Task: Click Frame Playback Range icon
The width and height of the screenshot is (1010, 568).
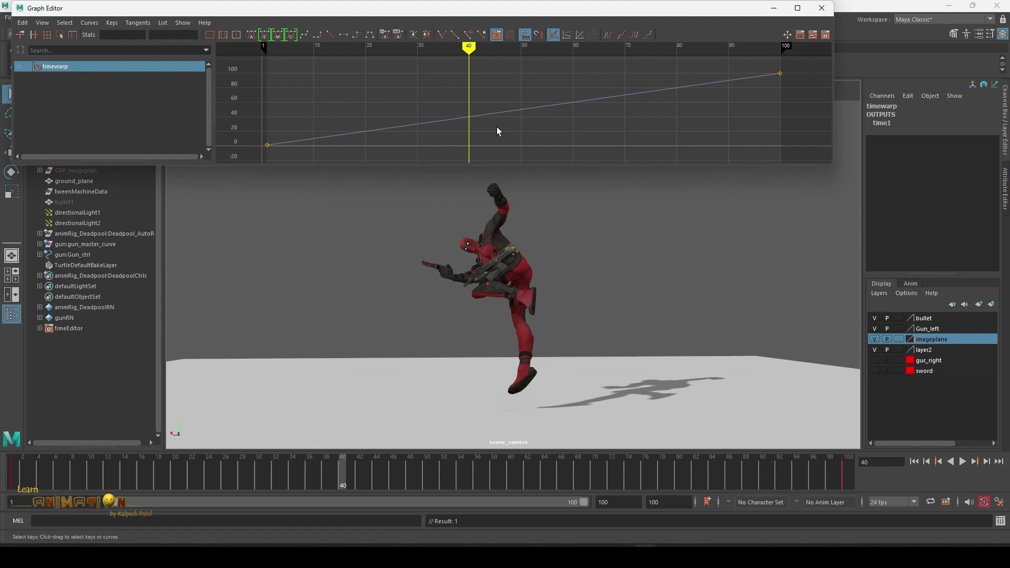Action: (223, 35)
